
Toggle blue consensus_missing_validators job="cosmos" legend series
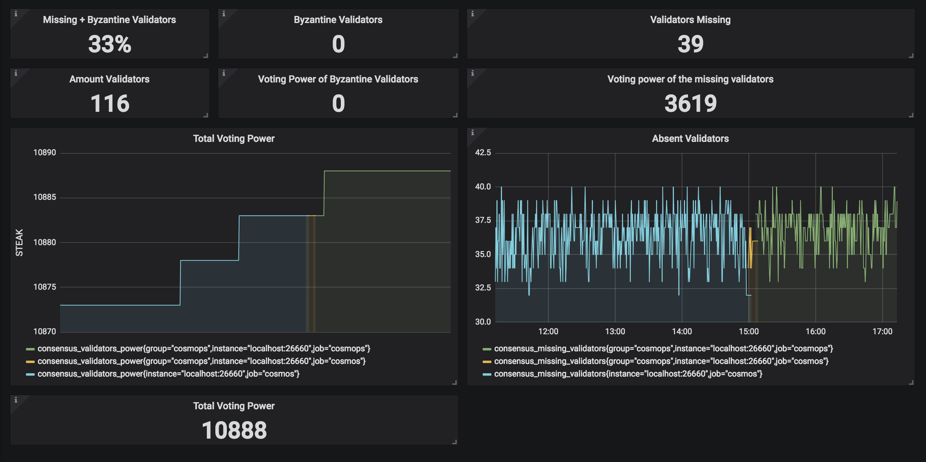pos(628,374)
